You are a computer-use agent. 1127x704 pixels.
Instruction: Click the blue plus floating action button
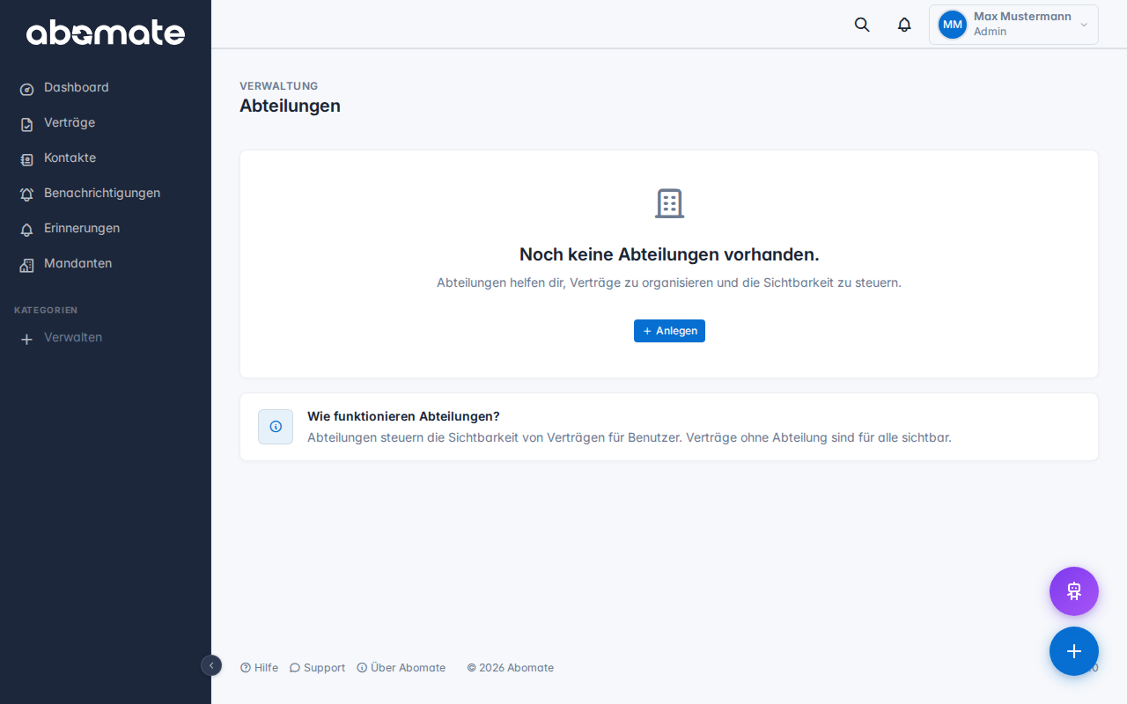click(1073, 651)
